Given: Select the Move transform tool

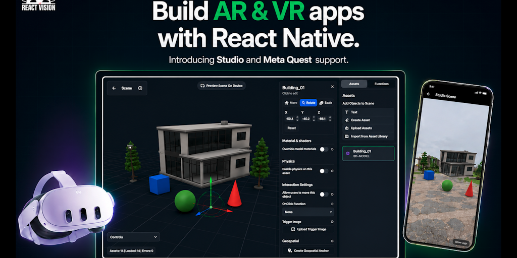Looking at the screenshot, I should [x=291, y=103].
